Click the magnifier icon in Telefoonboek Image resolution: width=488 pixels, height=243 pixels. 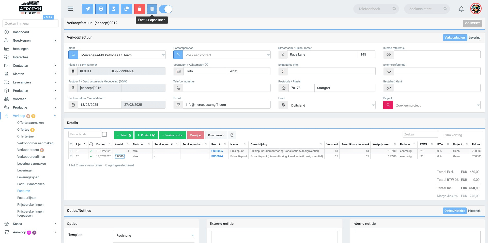tap(394, 9)
